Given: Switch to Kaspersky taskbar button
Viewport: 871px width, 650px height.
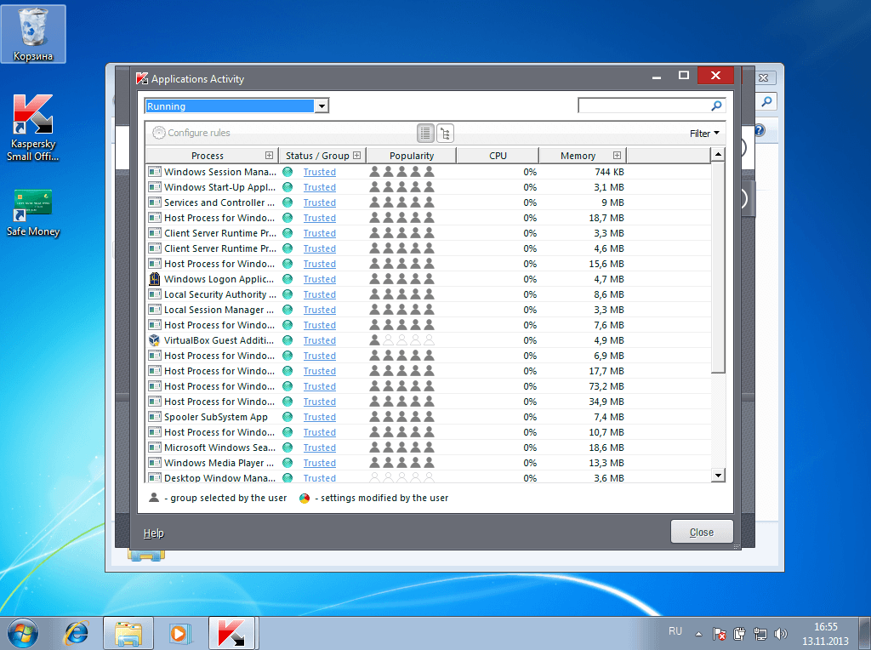Looking at the screenshot, I should coord(231,633).
